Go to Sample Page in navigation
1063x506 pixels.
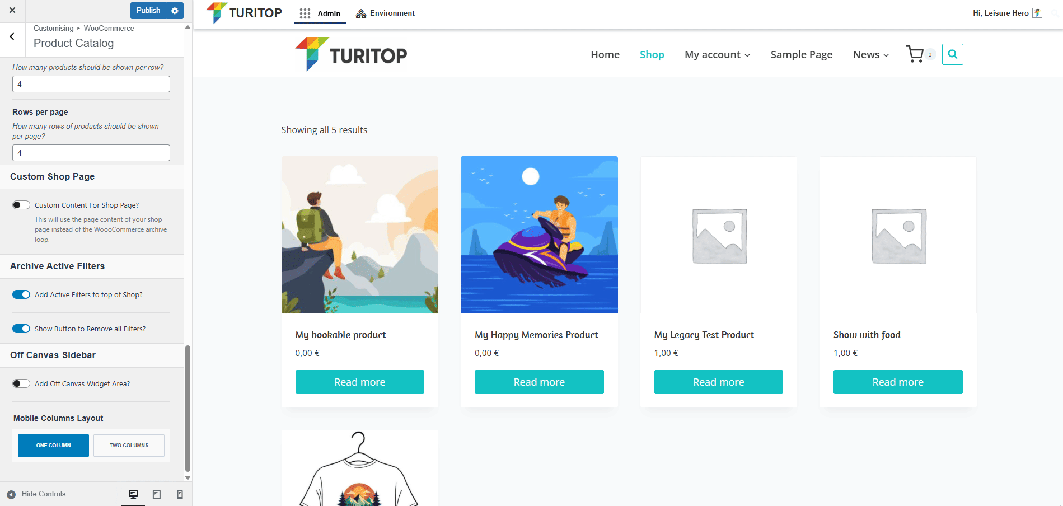click(801, 54)
